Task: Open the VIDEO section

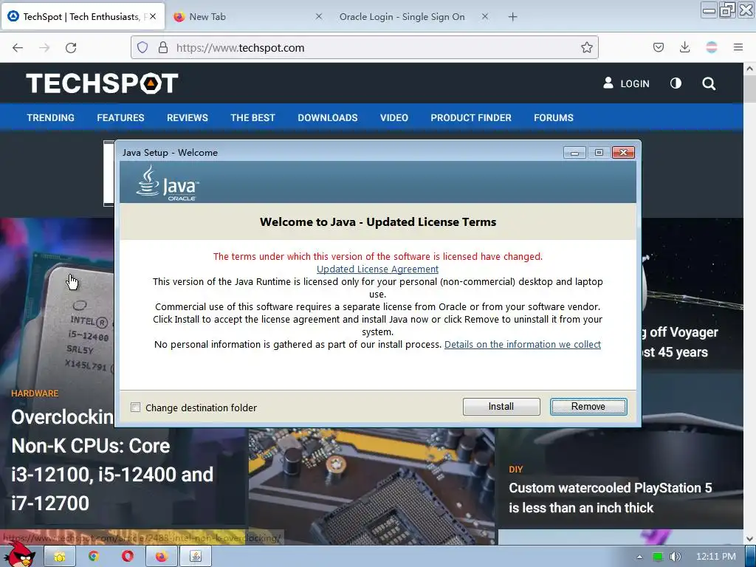Action: (394, 117)
